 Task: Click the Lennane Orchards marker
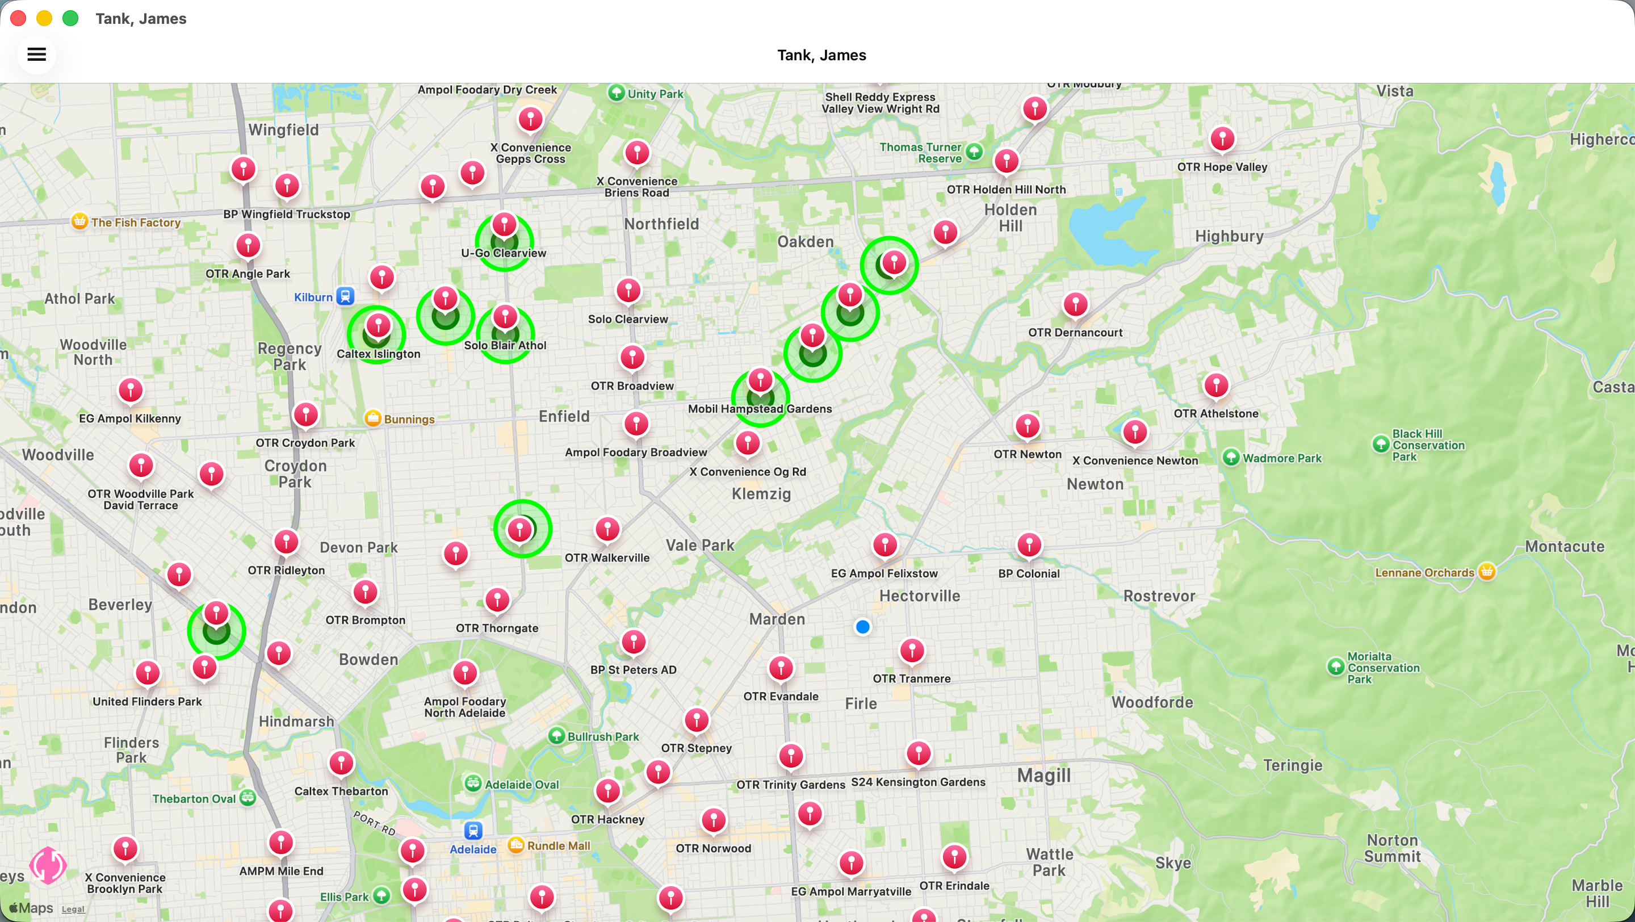pos(1486,571)
